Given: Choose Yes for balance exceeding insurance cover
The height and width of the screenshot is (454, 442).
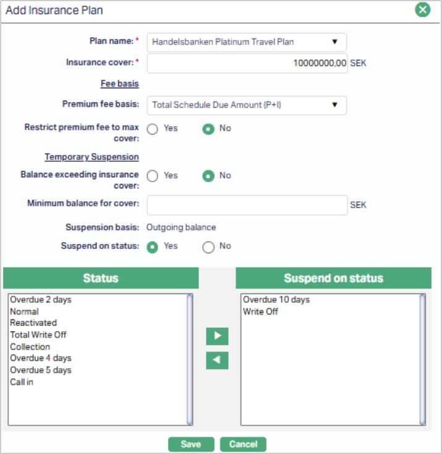Looking at the screenshot, I should coord(153,176).
